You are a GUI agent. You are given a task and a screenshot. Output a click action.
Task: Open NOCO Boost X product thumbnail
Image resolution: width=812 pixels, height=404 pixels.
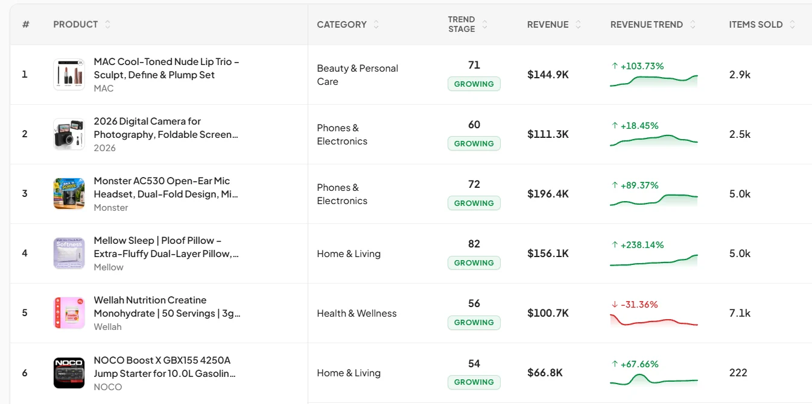point(69,373)
